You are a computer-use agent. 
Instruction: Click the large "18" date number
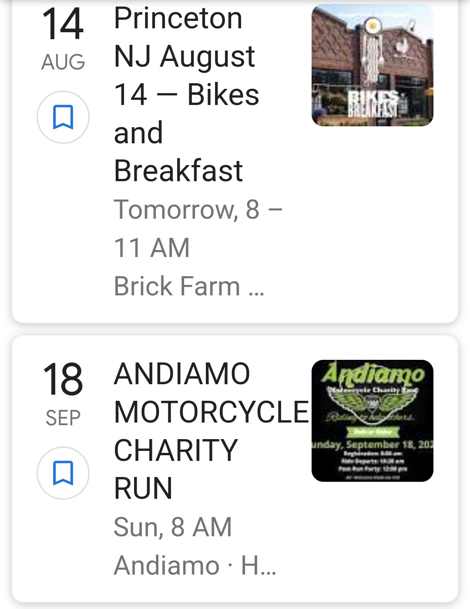point(63,380)
